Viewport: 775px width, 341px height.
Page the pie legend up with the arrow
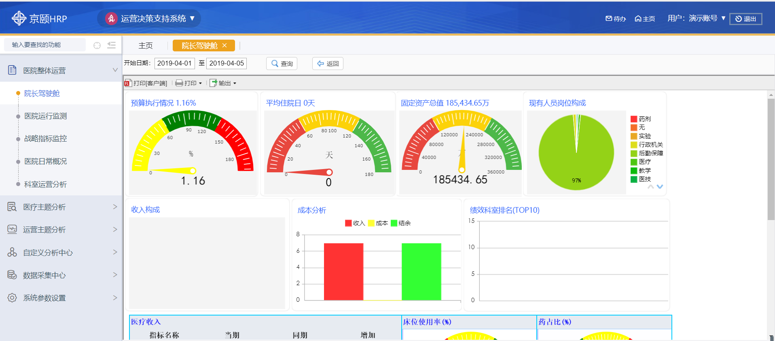pyautogui.click(x=650, y=186)
